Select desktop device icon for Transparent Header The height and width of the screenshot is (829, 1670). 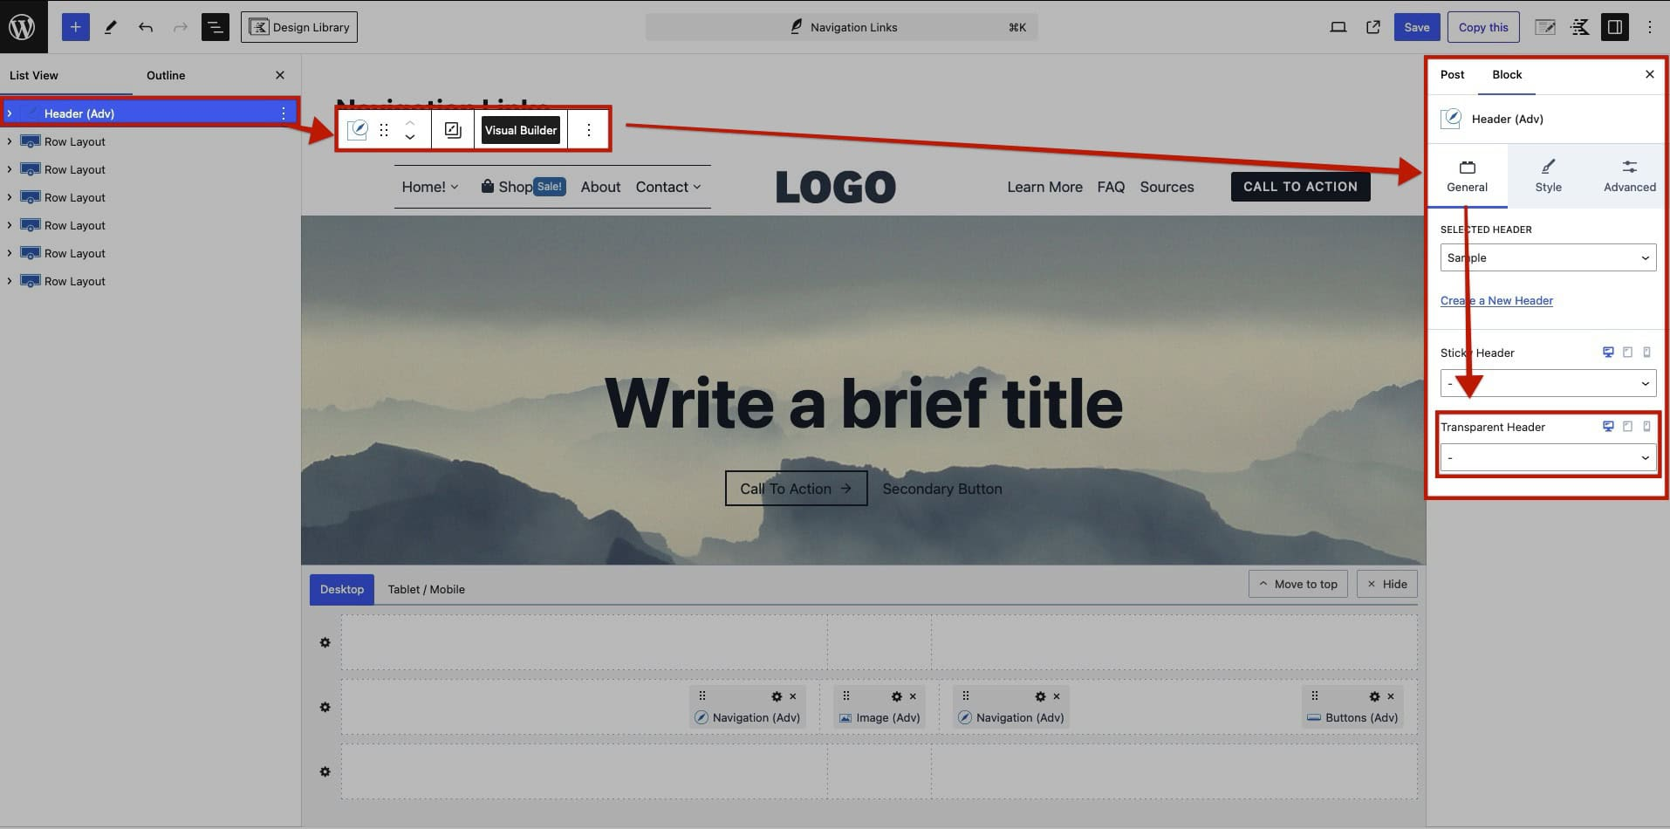click(x=1607, y=427)
